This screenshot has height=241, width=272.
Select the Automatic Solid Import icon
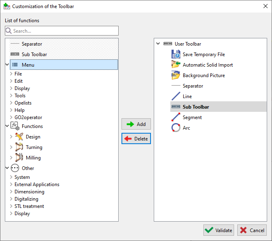coord(176,65)
